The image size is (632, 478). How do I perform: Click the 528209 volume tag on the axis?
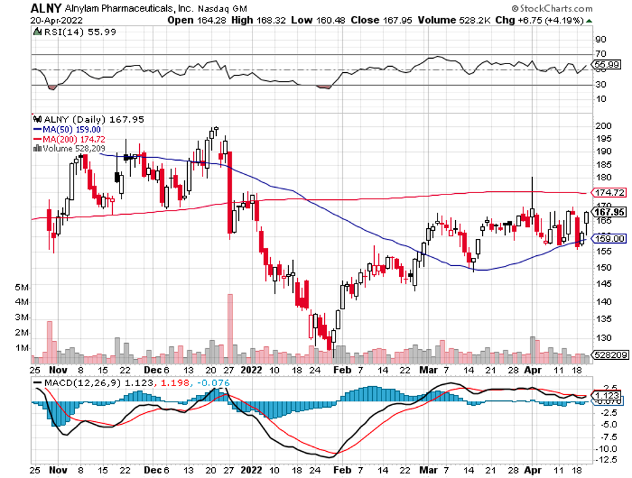(610, 354)
